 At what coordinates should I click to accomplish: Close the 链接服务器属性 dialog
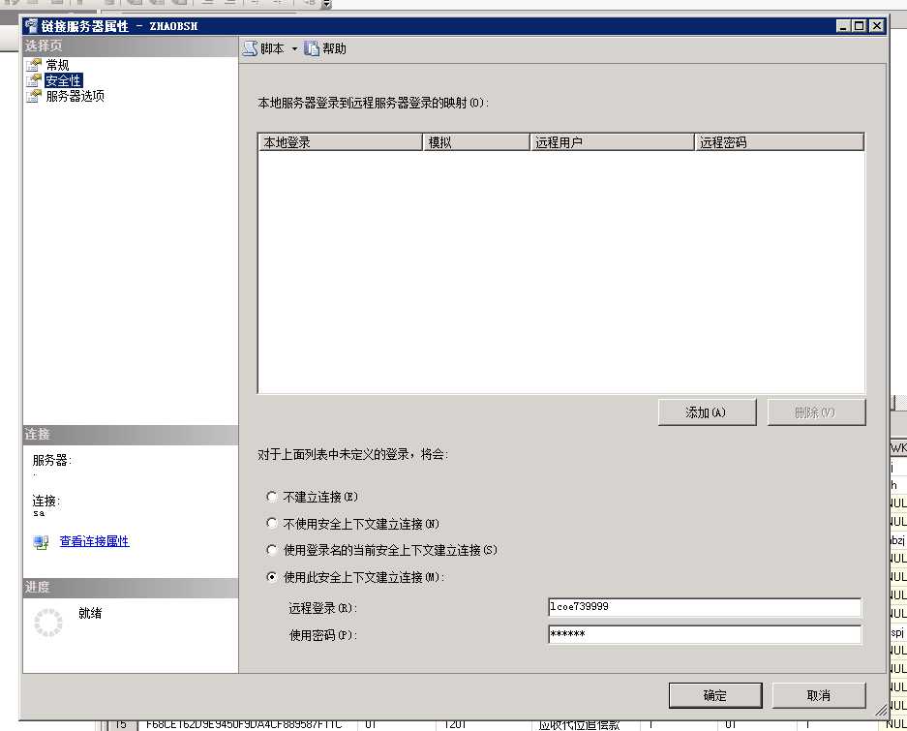(877, 26)
